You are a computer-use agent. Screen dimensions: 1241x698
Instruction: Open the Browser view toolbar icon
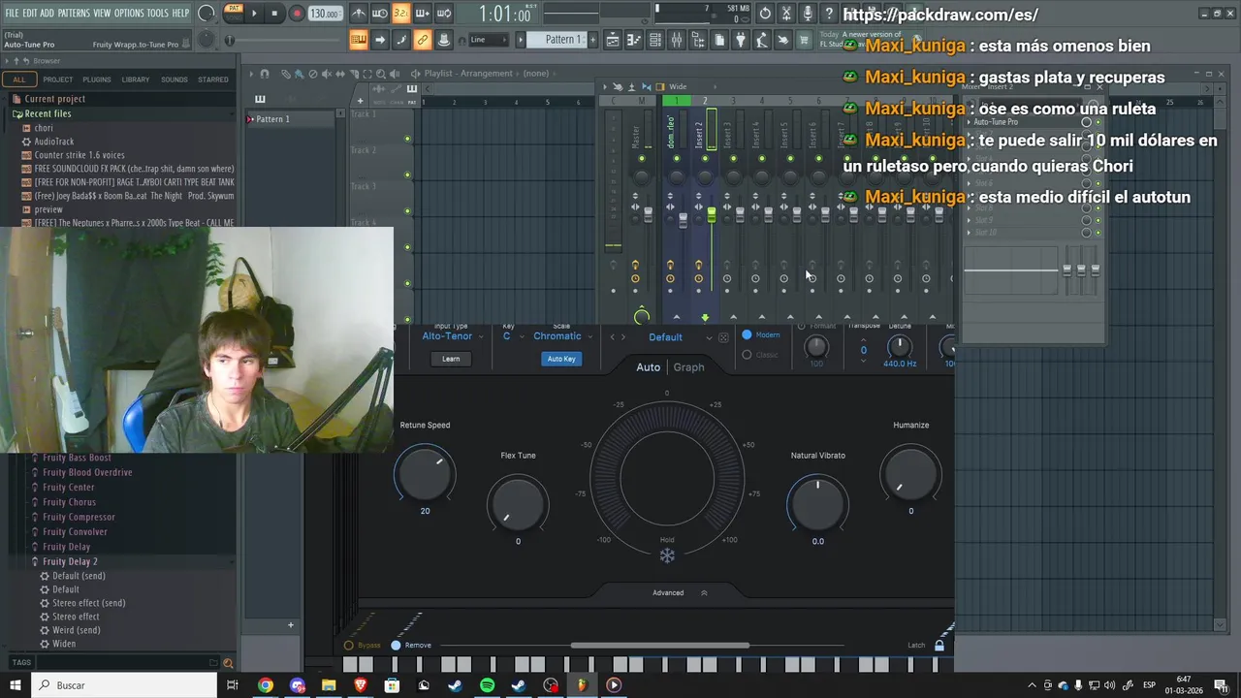698,40
